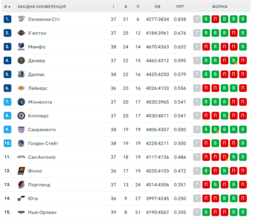255x220 pixels.
Task: Click the Golden State Warriors logo
Action: coord(21,143)
